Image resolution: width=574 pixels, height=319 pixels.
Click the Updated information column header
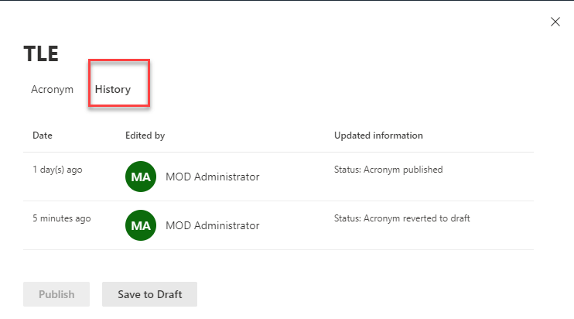click(x=378, y=135)
